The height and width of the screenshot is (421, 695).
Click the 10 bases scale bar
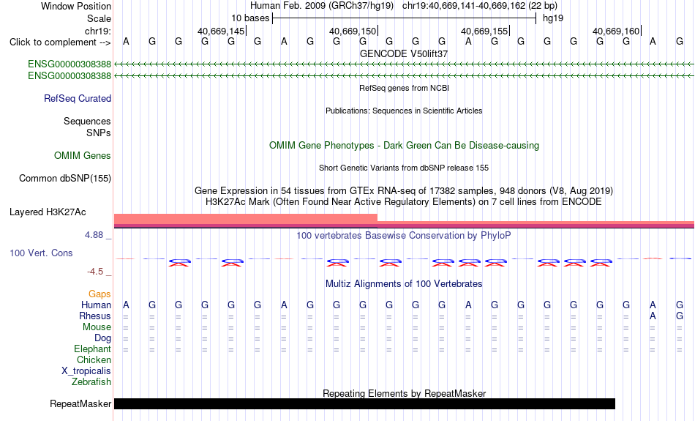(x=405, y=18)
